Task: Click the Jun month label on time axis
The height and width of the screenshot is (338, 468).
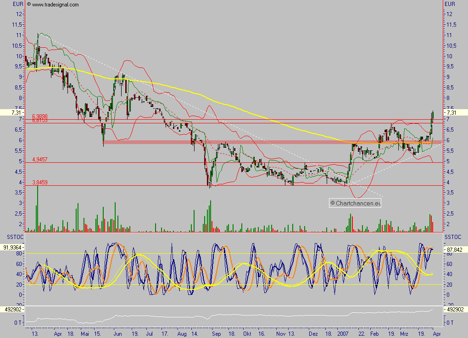Action: point(117,334)
